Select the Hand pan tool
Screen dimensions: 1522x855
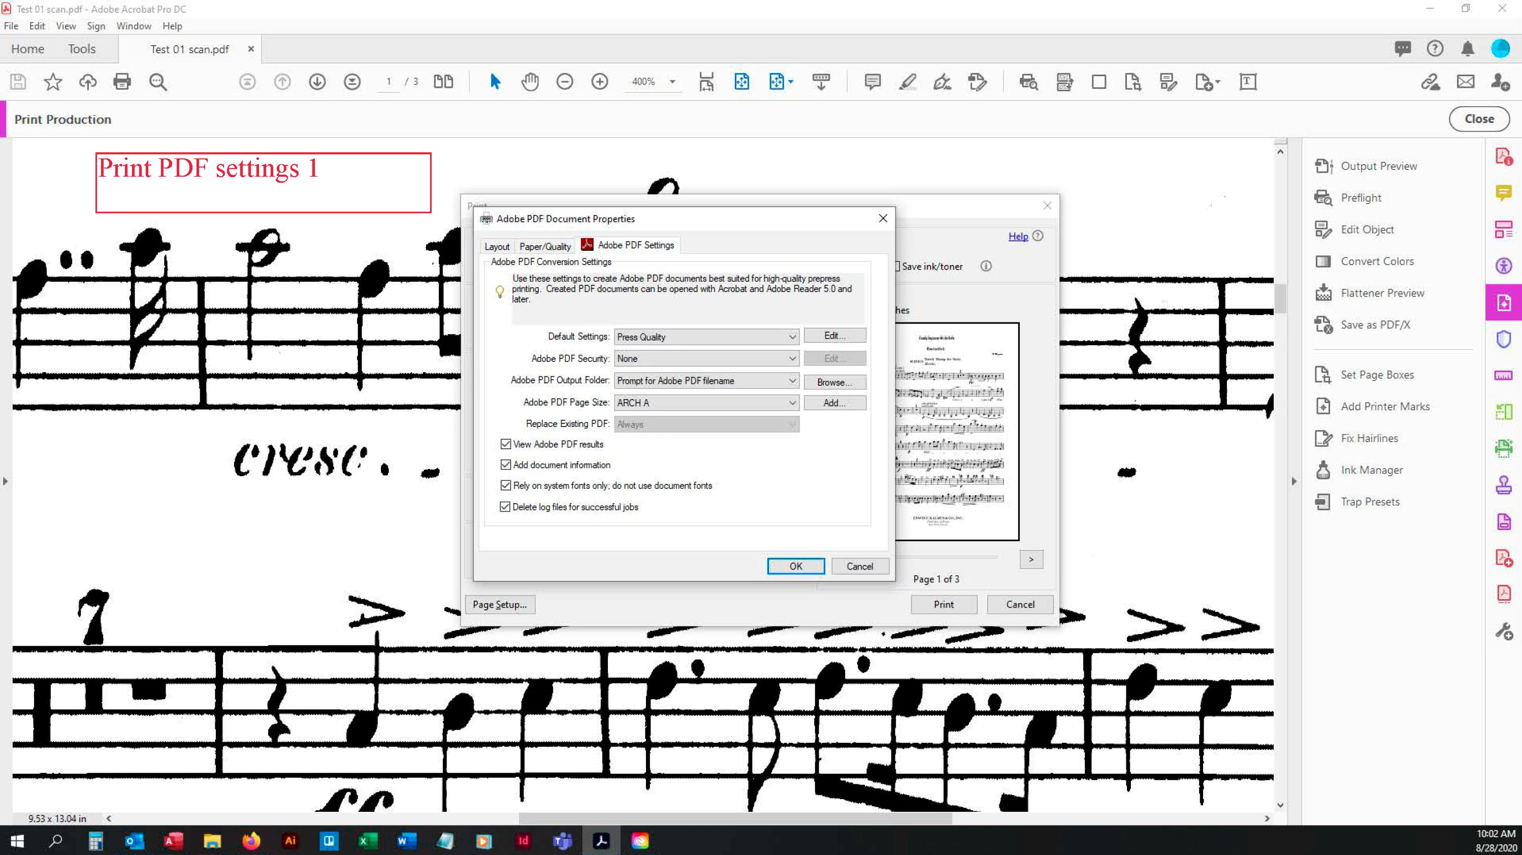click(530, 82)
